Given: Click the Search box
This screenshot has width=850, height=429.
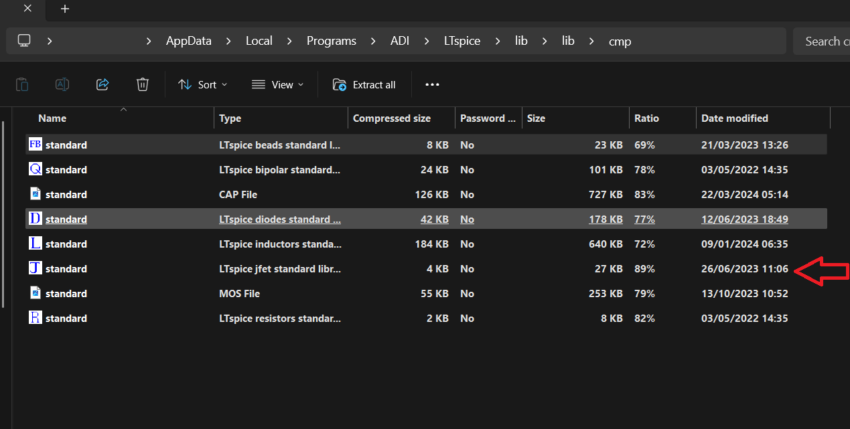Looking at the screenshot, I should [821, 41].
